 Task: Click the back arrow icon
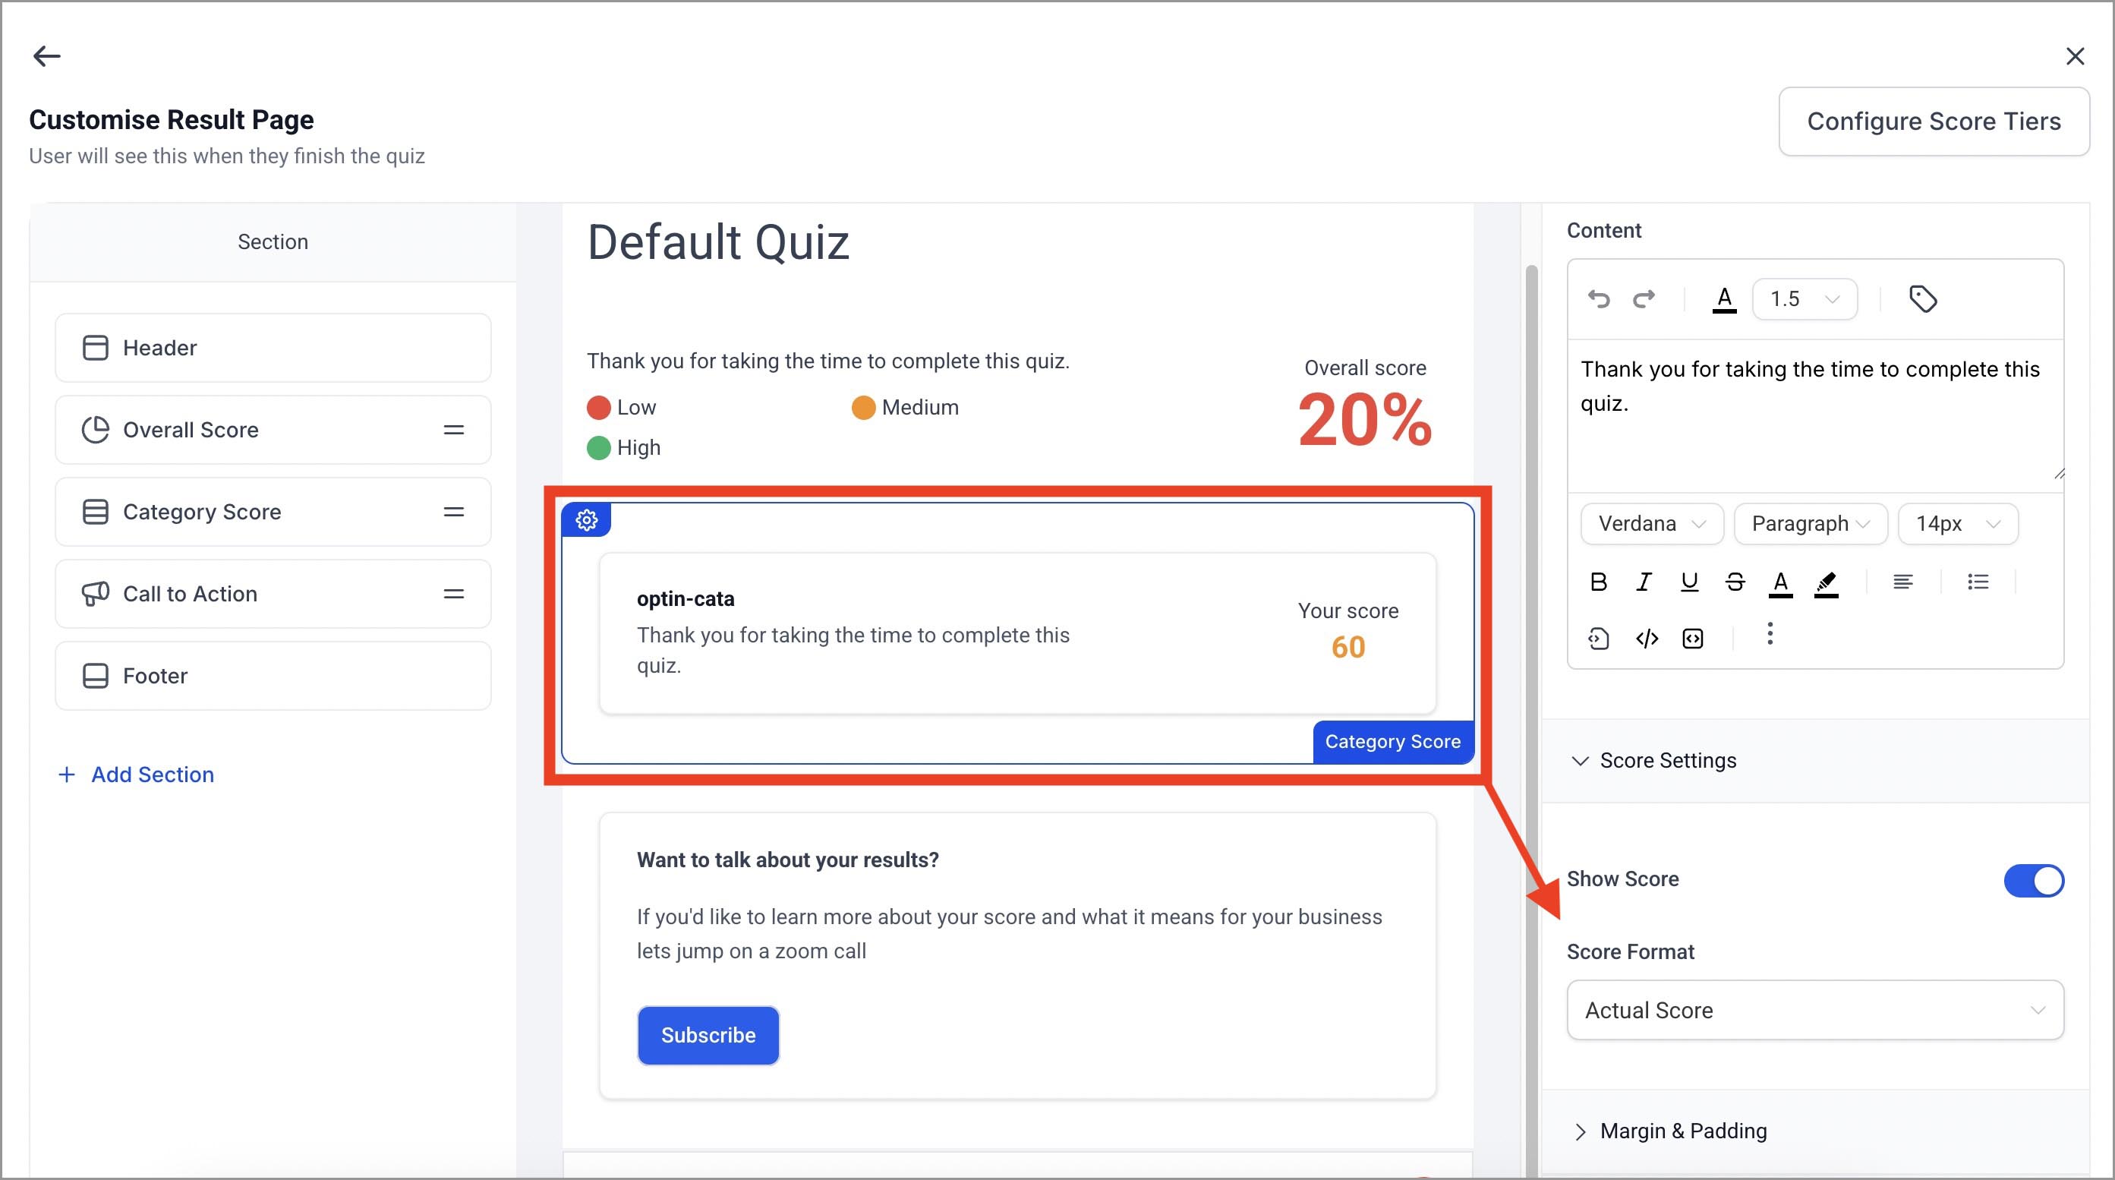pyautogui.click(x=47, y=56)
